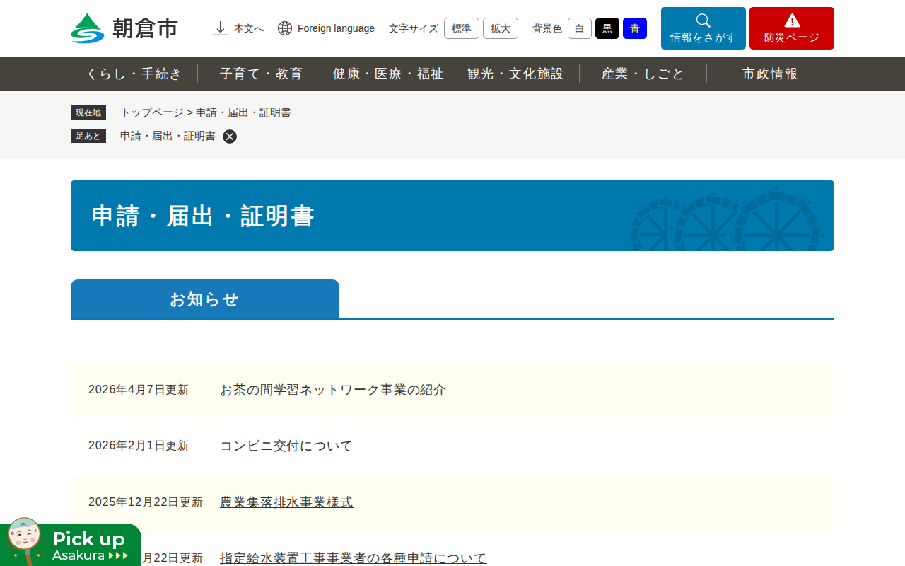
Task: Open the お茶の間学習ネットワーク事業の紹介 link
Action: click(x=333, y=390)
